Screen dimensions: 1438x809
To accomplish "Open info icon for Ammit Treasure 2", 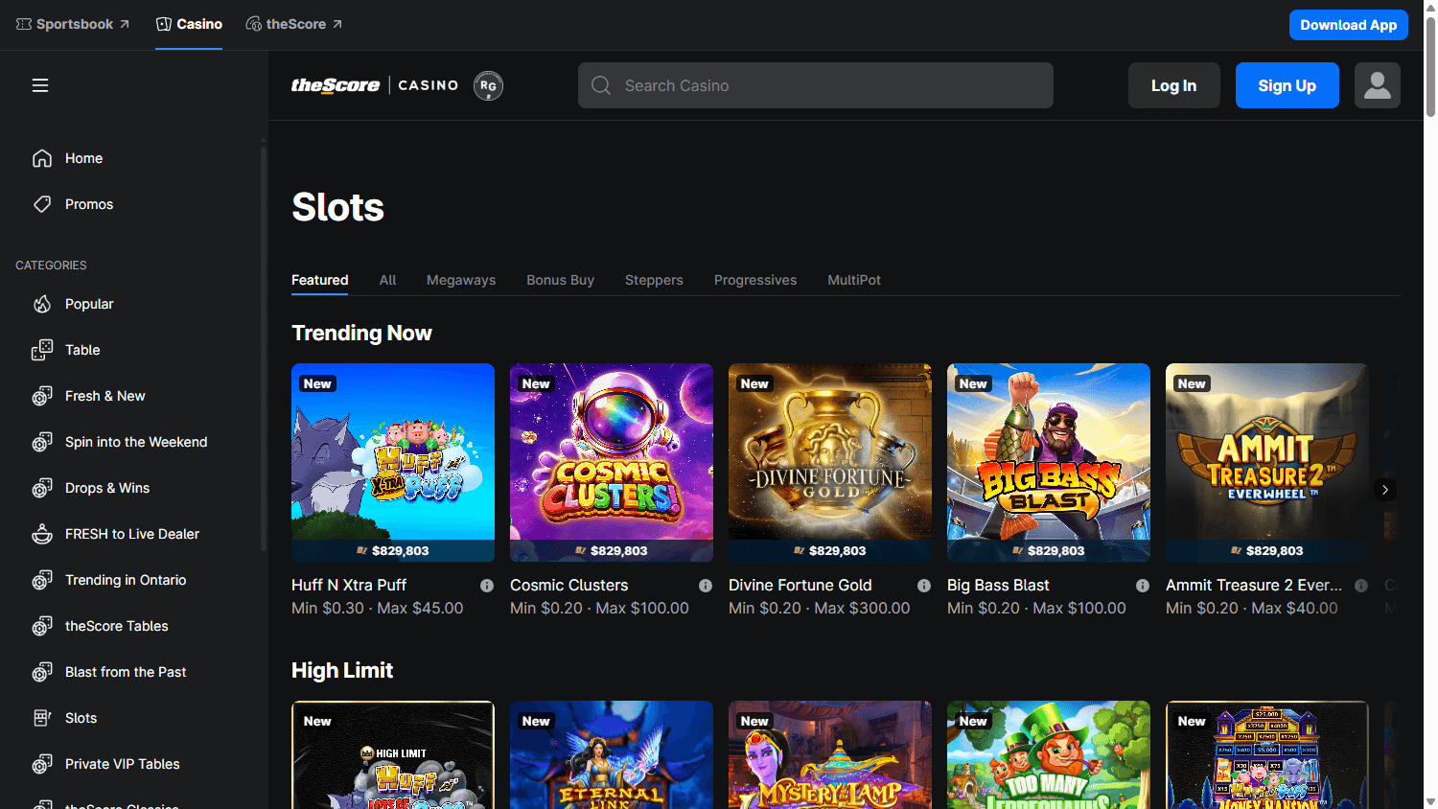I will (x=1361, y=586).
